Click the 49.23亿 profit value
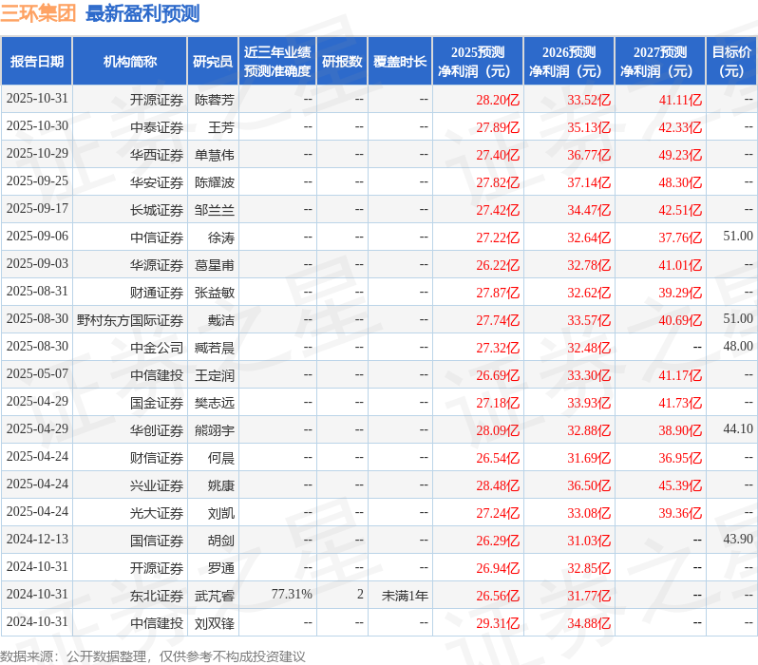758x665 pixels. [680, 155]
